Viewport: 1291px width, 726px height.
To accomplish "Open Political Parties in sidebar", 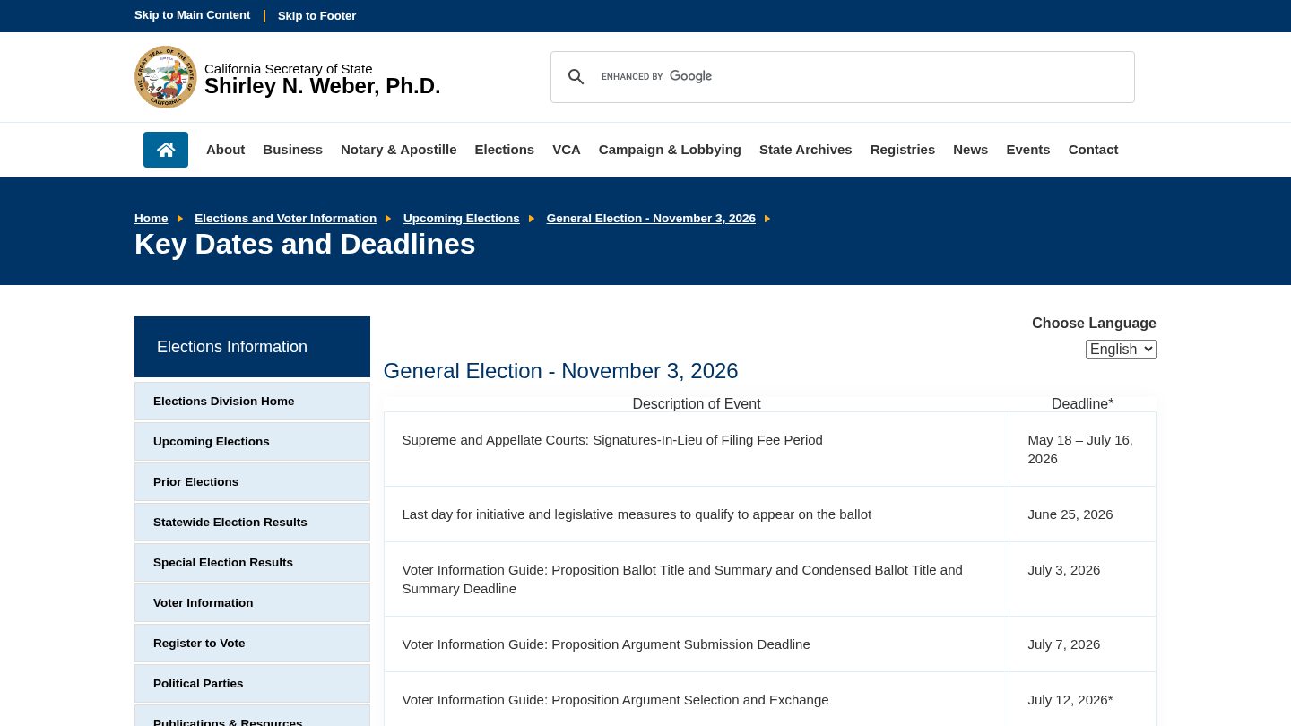I will [252, 684].
